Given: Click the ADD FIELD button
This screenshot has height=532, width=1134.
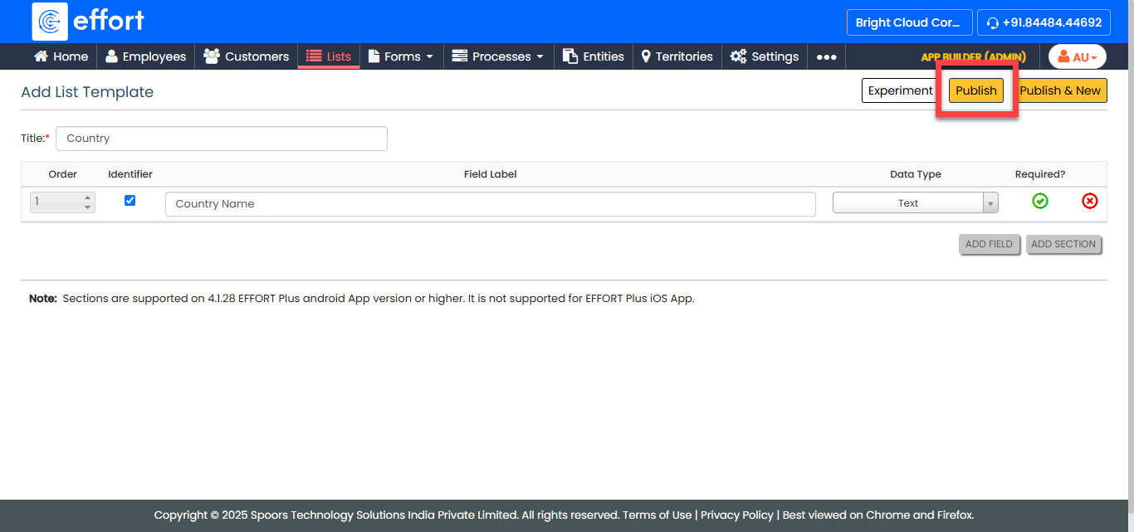Looking at the screenshot, I should 989,244.
